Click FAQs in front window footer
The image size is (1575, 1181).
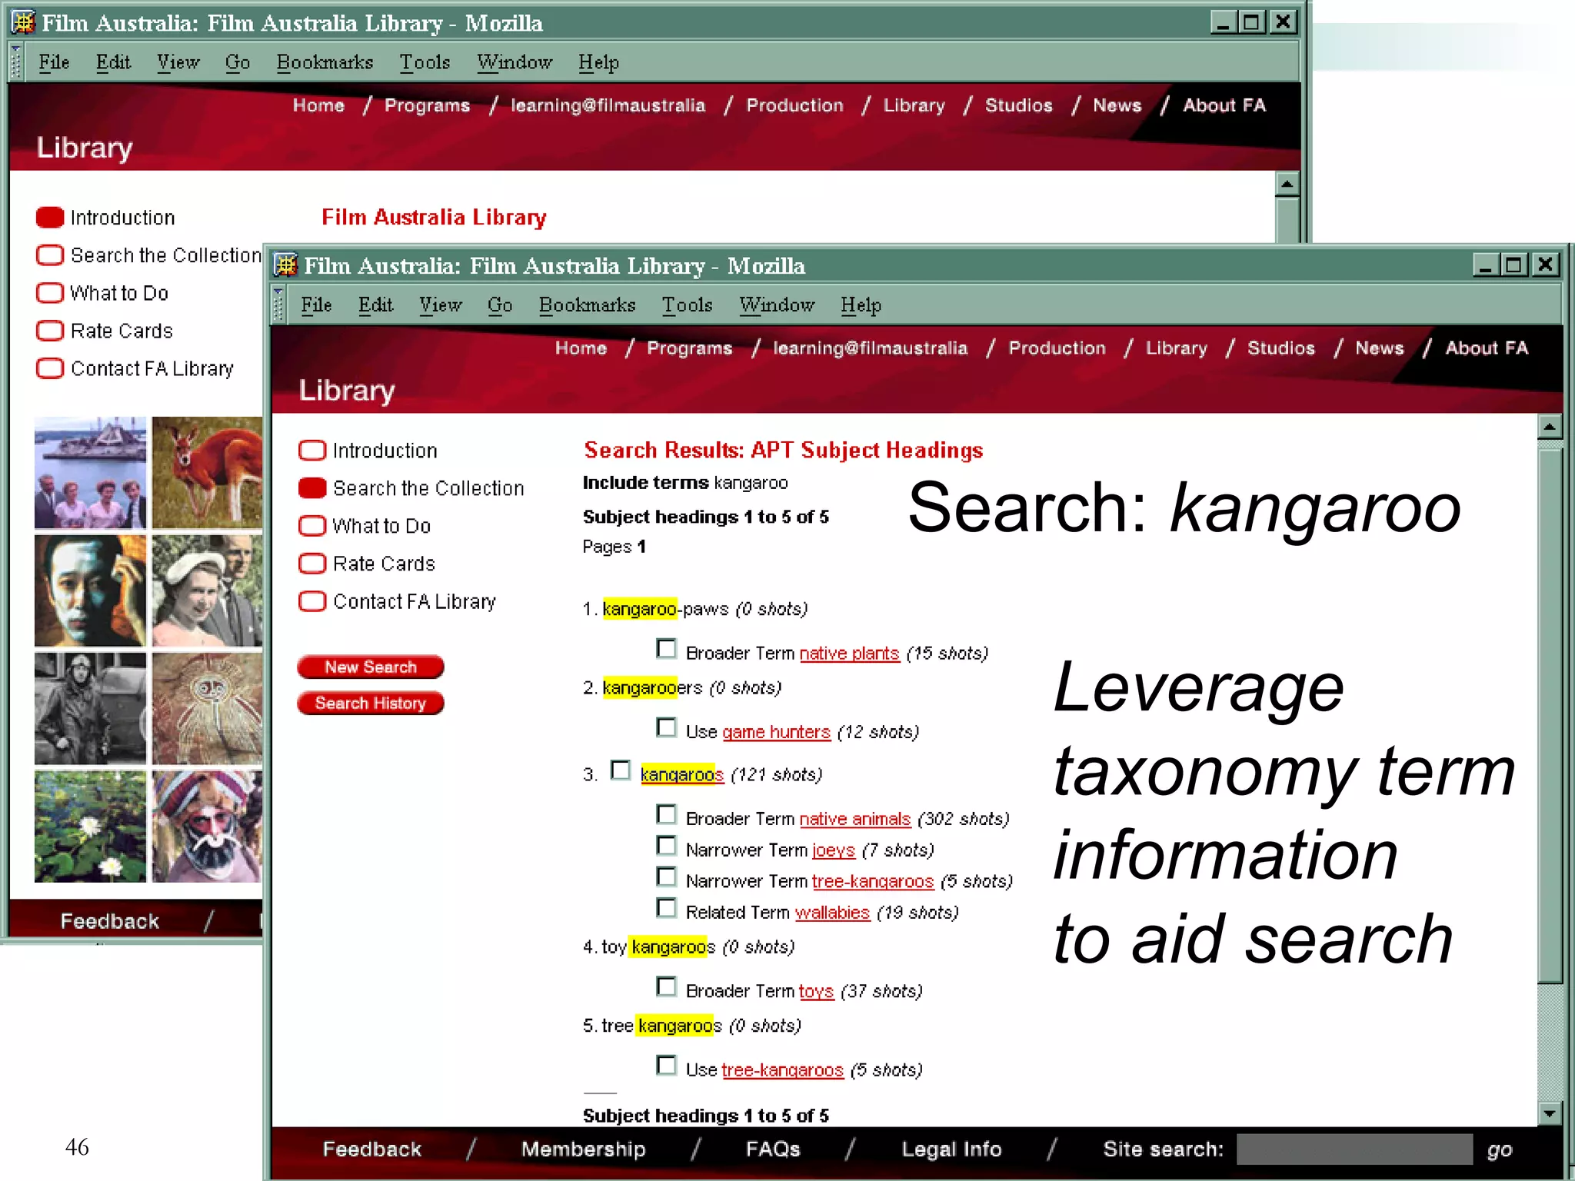coord(773,1149)
